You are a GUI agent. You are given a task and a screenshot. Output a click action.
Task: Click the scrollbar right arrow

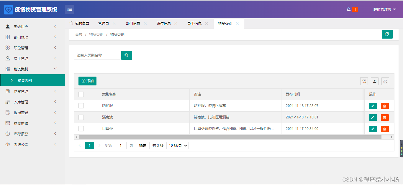pos(392,137)
